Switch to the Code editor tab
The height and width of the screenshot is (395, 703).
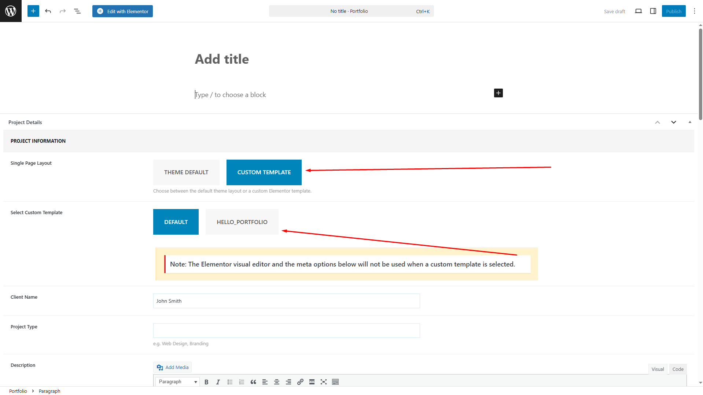click(x=678, y=369)
